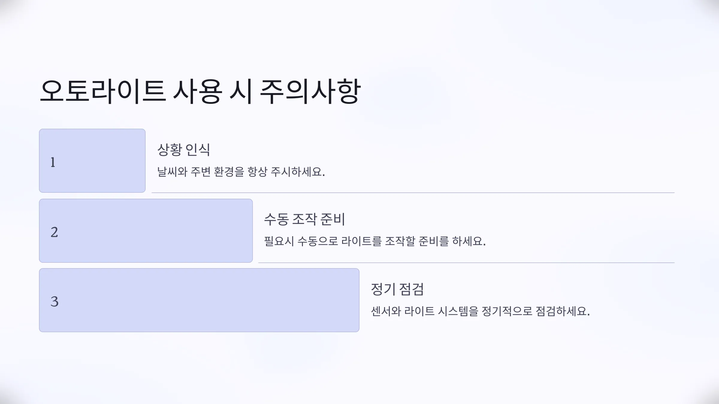Select the heading 상황 인식

(184, 150)
